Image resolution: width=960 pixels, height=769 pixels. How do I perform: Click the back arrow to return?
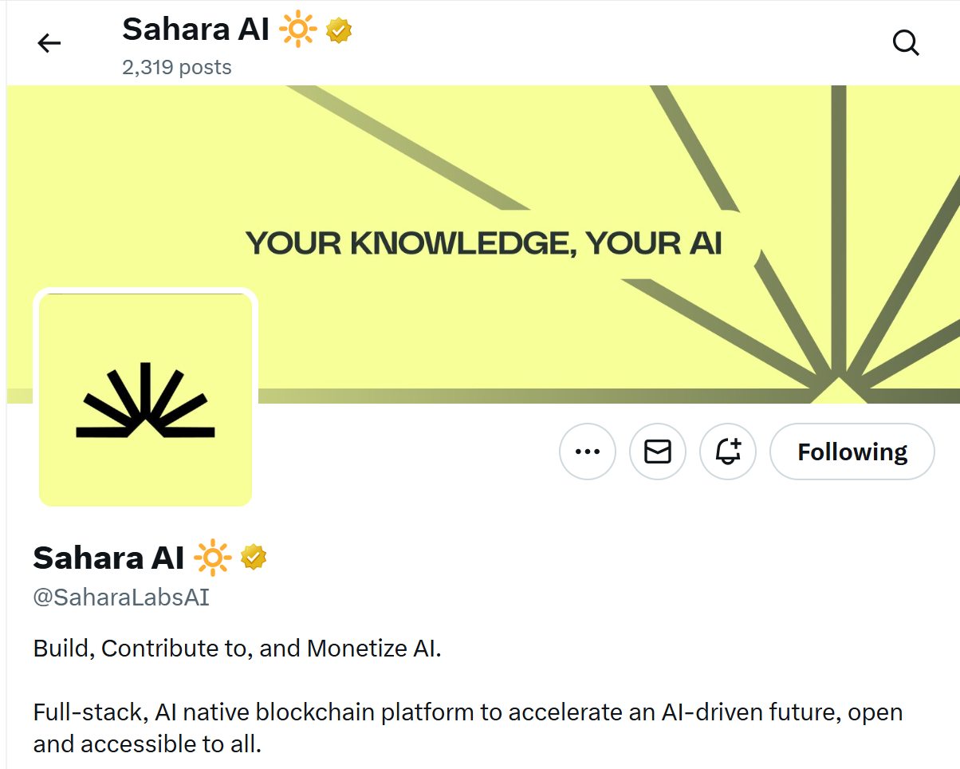pos(49,43)
